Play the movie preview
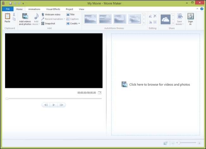This screenshot has width=206, height=149. click(x=54, y=105)
